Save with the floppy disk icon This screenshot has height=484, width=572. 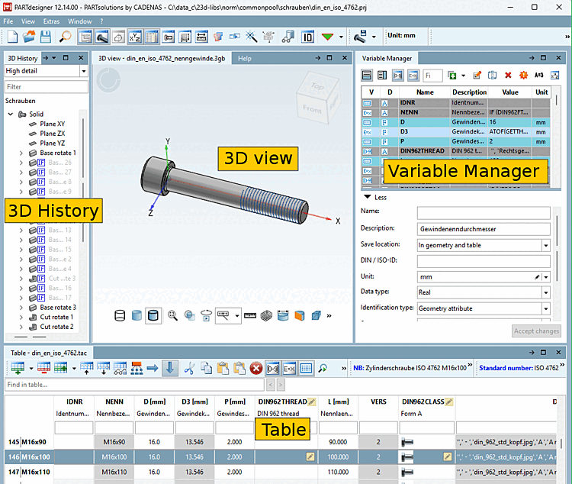[x=46, y=37]
